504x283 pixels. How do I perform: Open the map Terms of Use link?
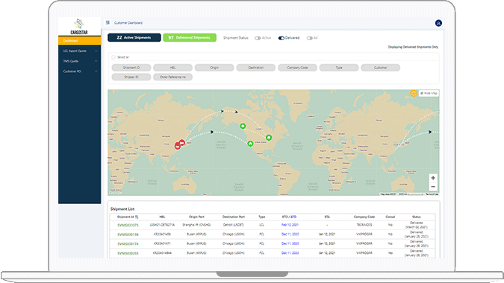tap(432, 194)
